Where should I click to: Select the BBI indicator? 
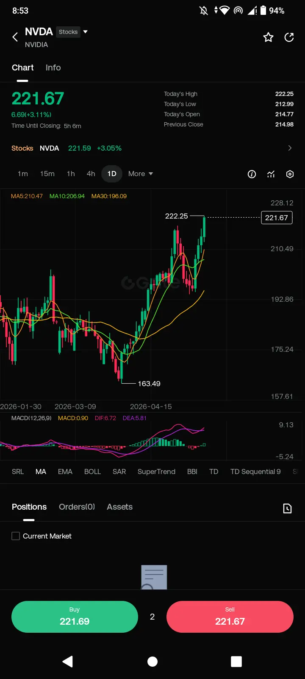[192, 471]
